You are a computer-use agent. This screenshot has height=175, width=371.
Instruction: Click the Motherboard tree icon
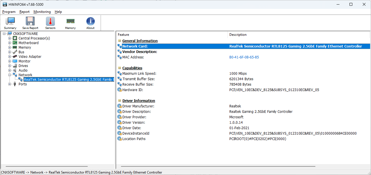[15, 43]
